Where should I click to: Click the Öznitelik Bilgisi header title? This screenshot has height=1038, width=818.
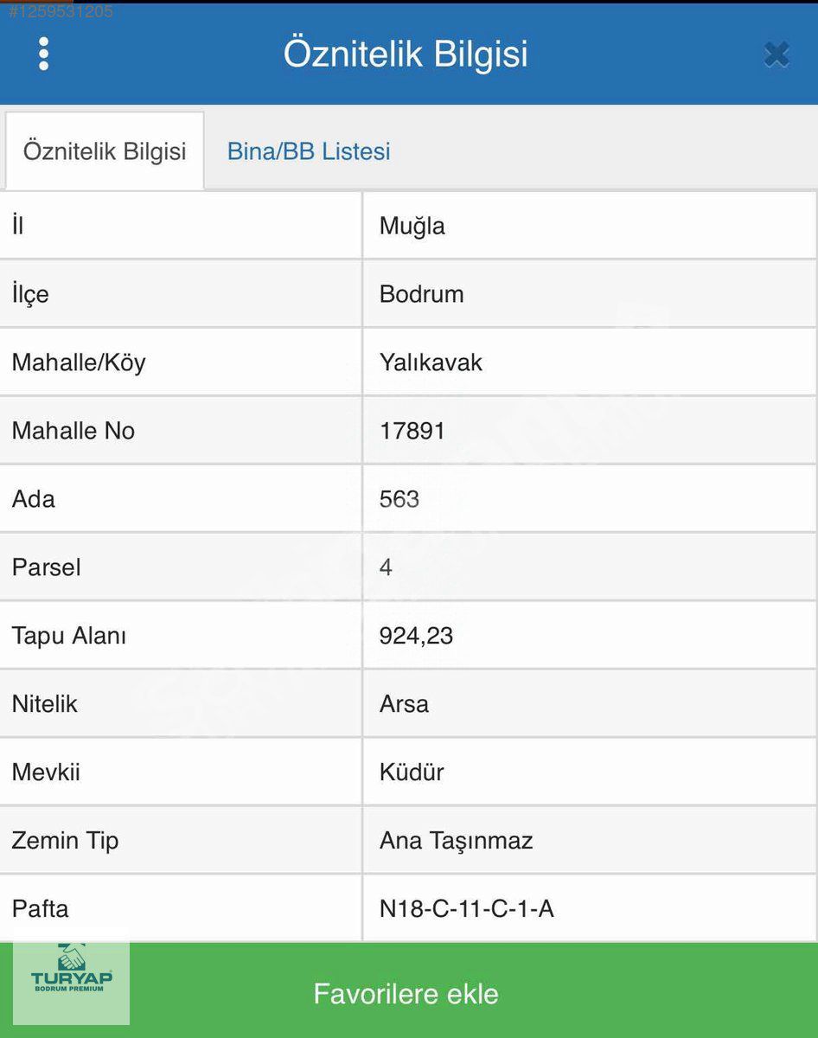[x=406, y=54]
